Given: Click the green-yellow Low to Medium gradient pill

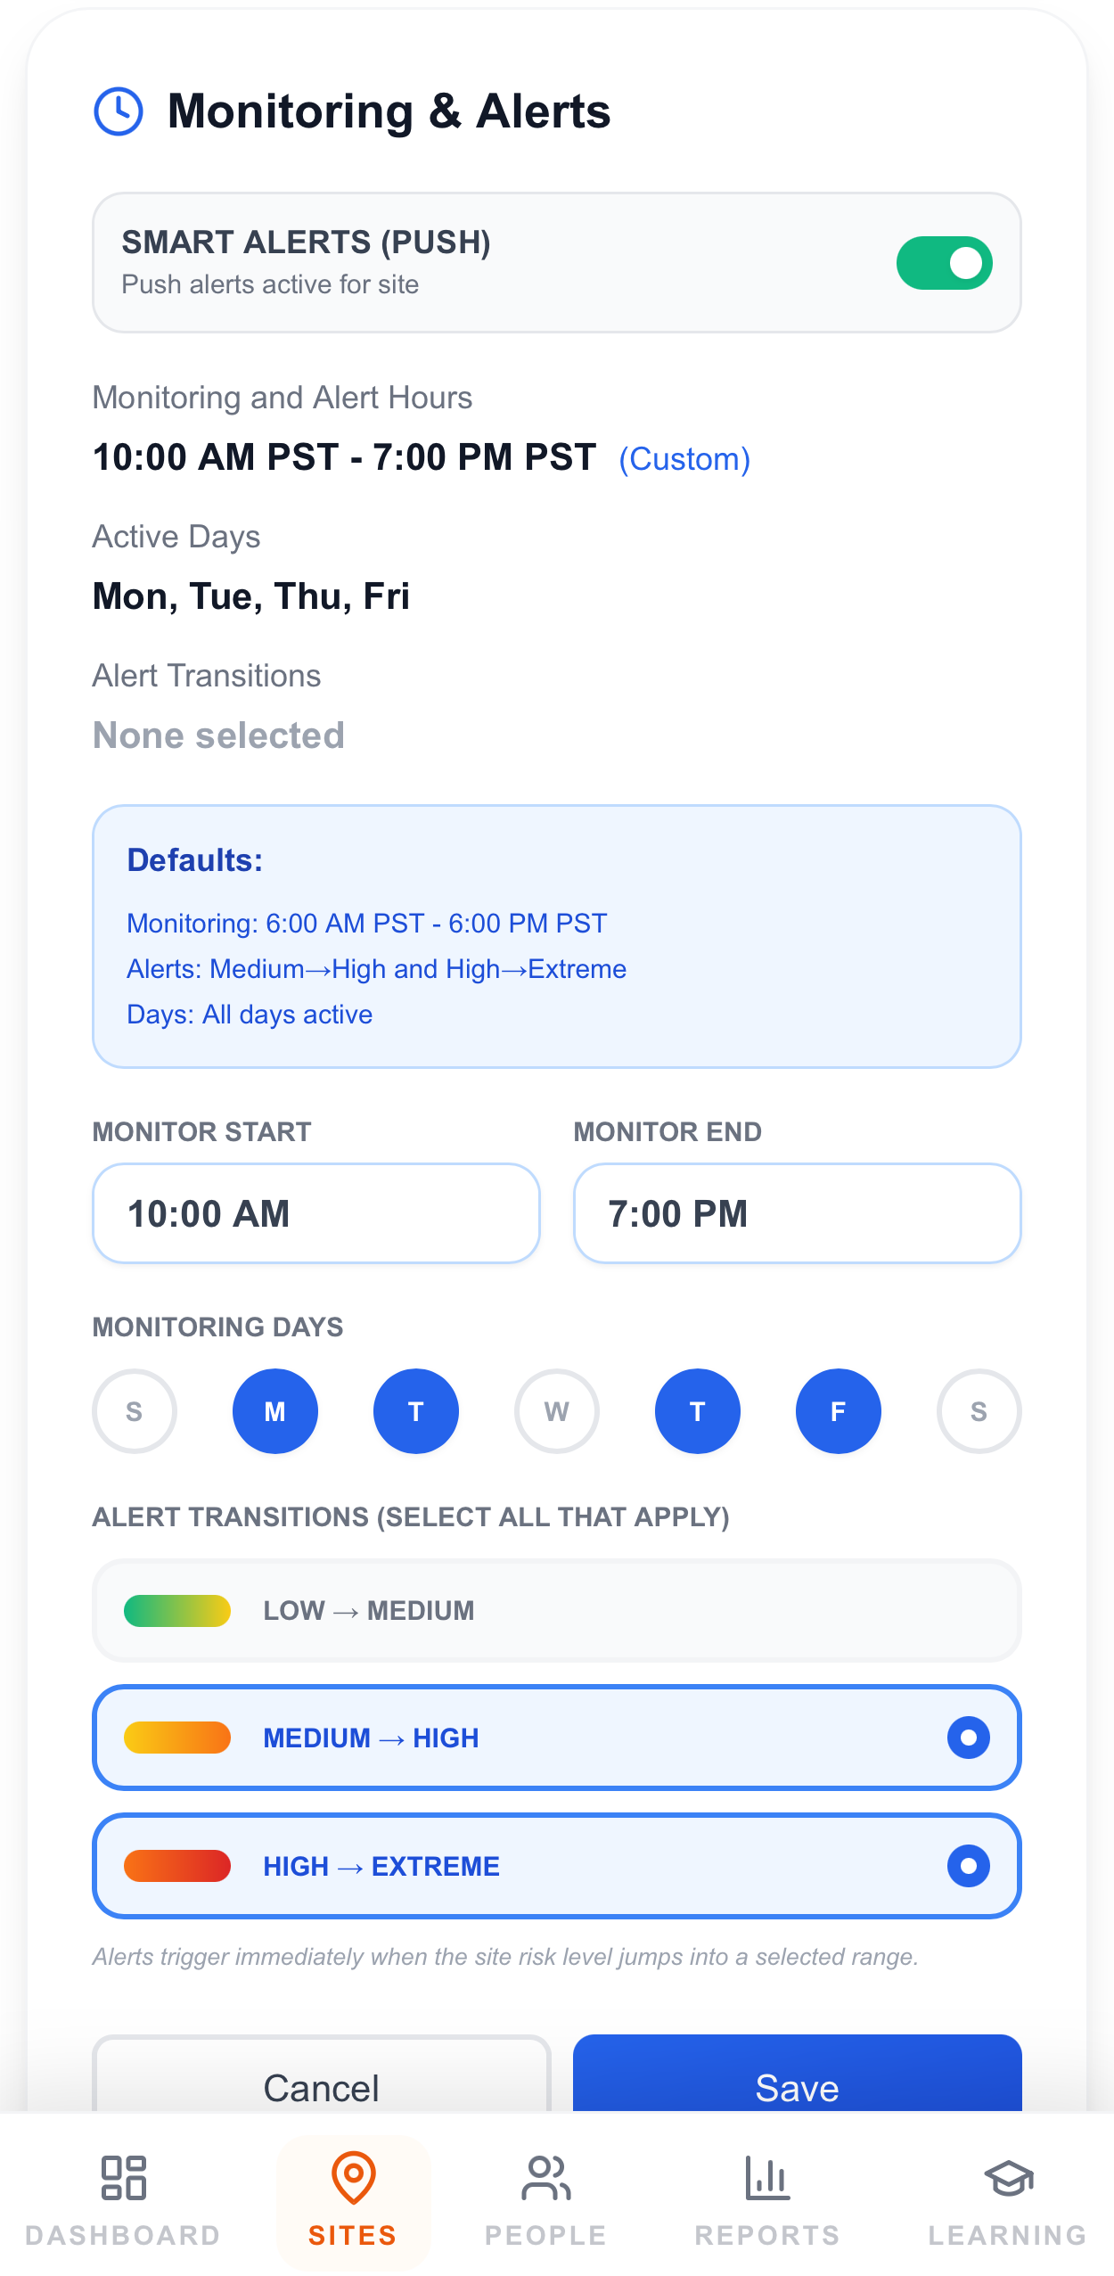Looking at the screenshot, I should 177,1611.
